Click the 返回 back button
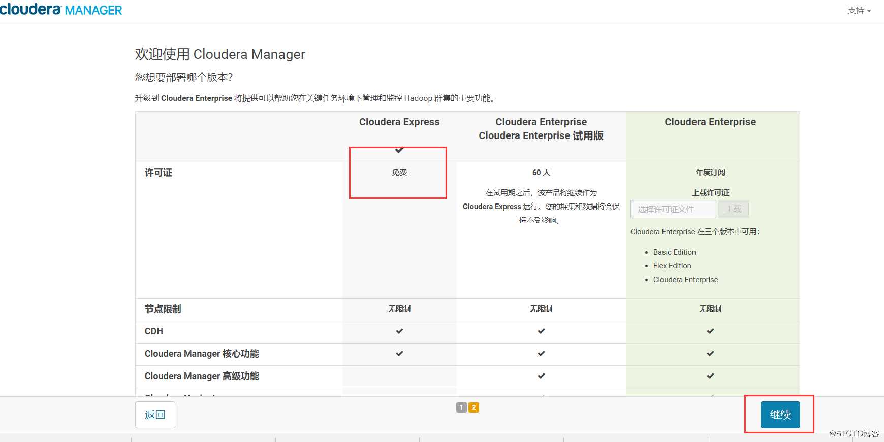Image resolution: width=884 pixels, height=442 pixels. [155, 415]
